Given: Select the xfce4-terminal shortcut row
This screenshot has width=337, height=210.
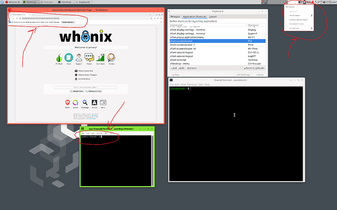Looking at the screenshot, I should click(217, 60).
